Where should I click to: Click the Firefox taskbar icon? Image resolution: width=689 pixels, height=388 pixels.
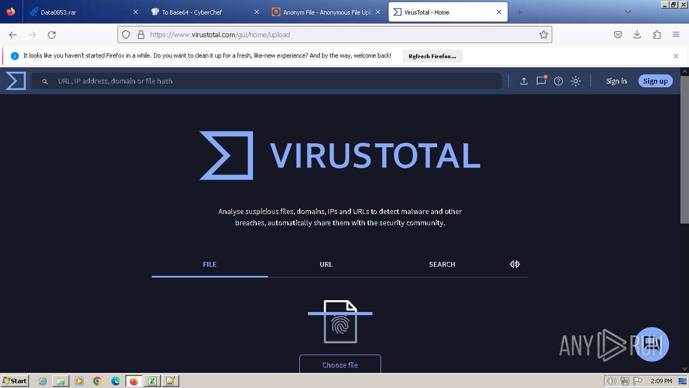coord(133,381)
